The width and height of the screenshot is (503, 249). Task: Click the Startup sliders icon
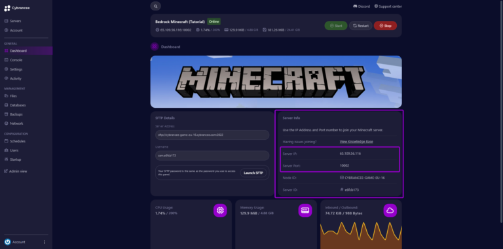click(6, 159)
